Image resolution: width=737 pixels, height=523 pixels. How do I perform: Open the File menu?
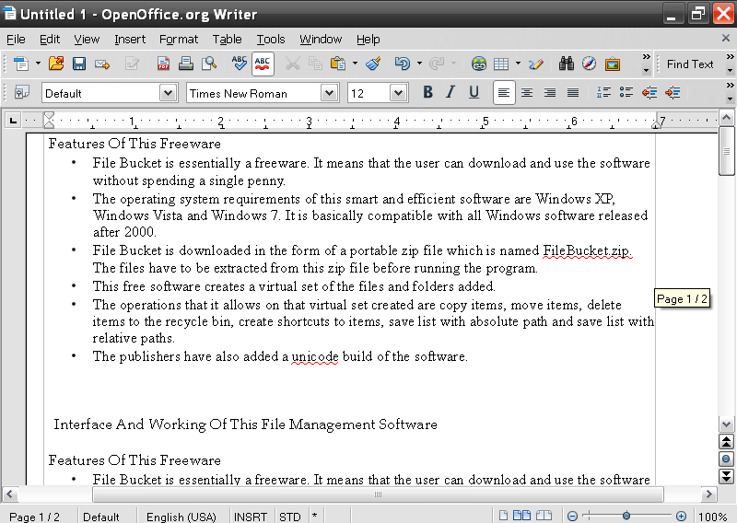tap(16, 39)
